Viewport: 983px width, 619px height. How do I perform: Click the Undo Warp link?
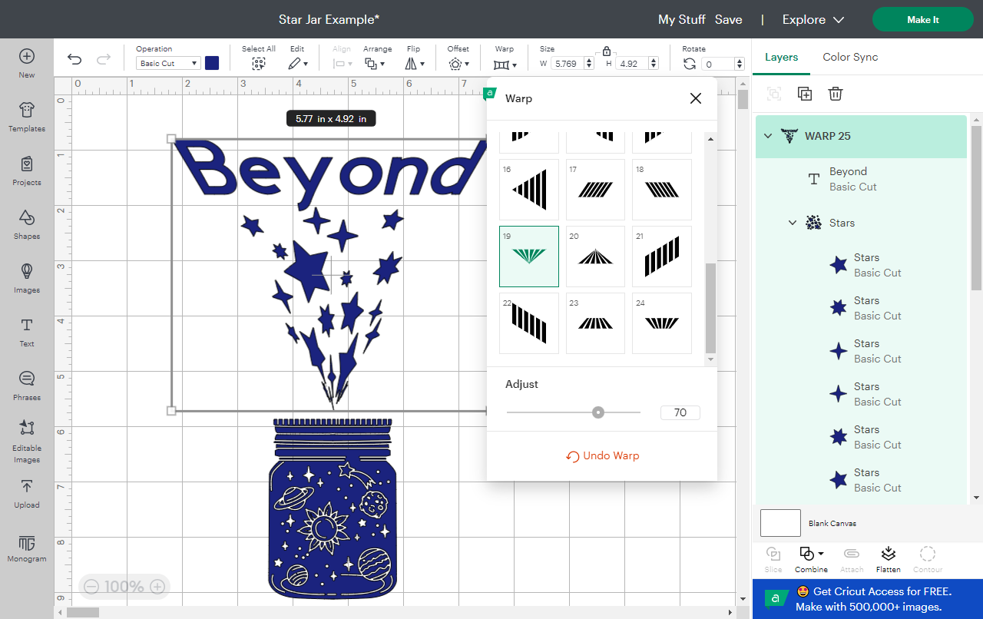pyautogui.click(x=602, y=455)
